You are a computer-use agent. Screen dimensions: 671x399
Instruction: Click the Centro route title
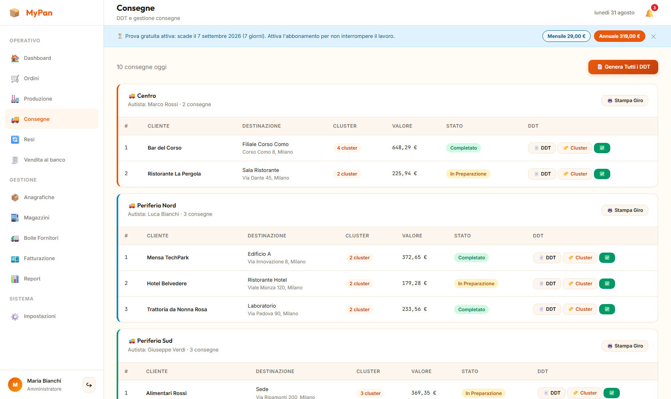147,96
